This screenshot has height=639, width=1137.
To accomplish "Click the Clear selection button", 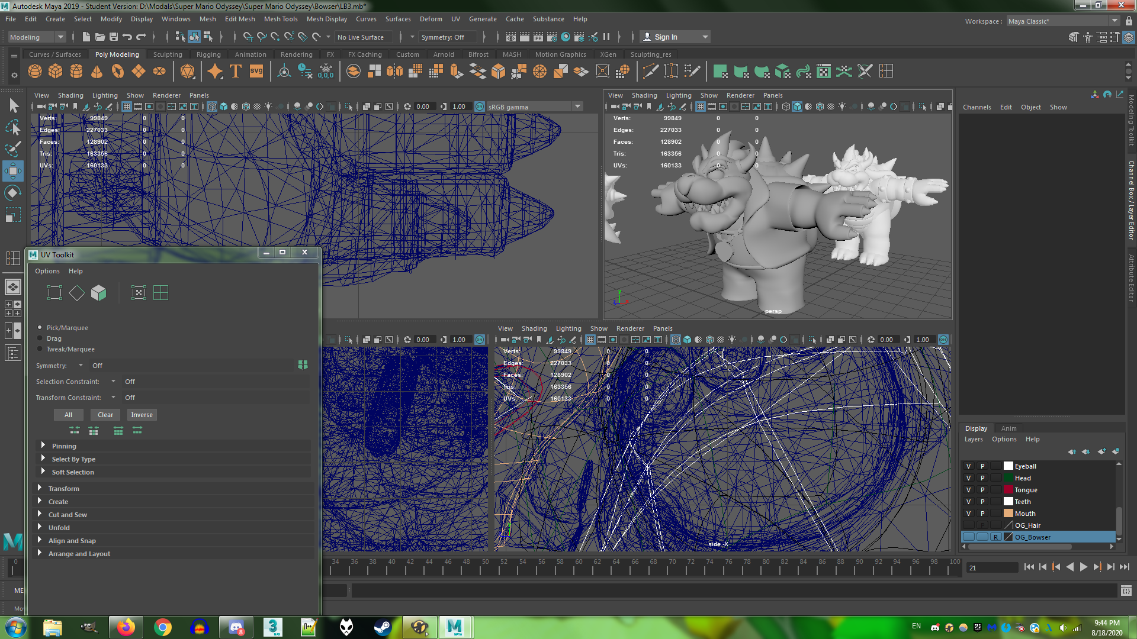I will click(x=105, y=415).
